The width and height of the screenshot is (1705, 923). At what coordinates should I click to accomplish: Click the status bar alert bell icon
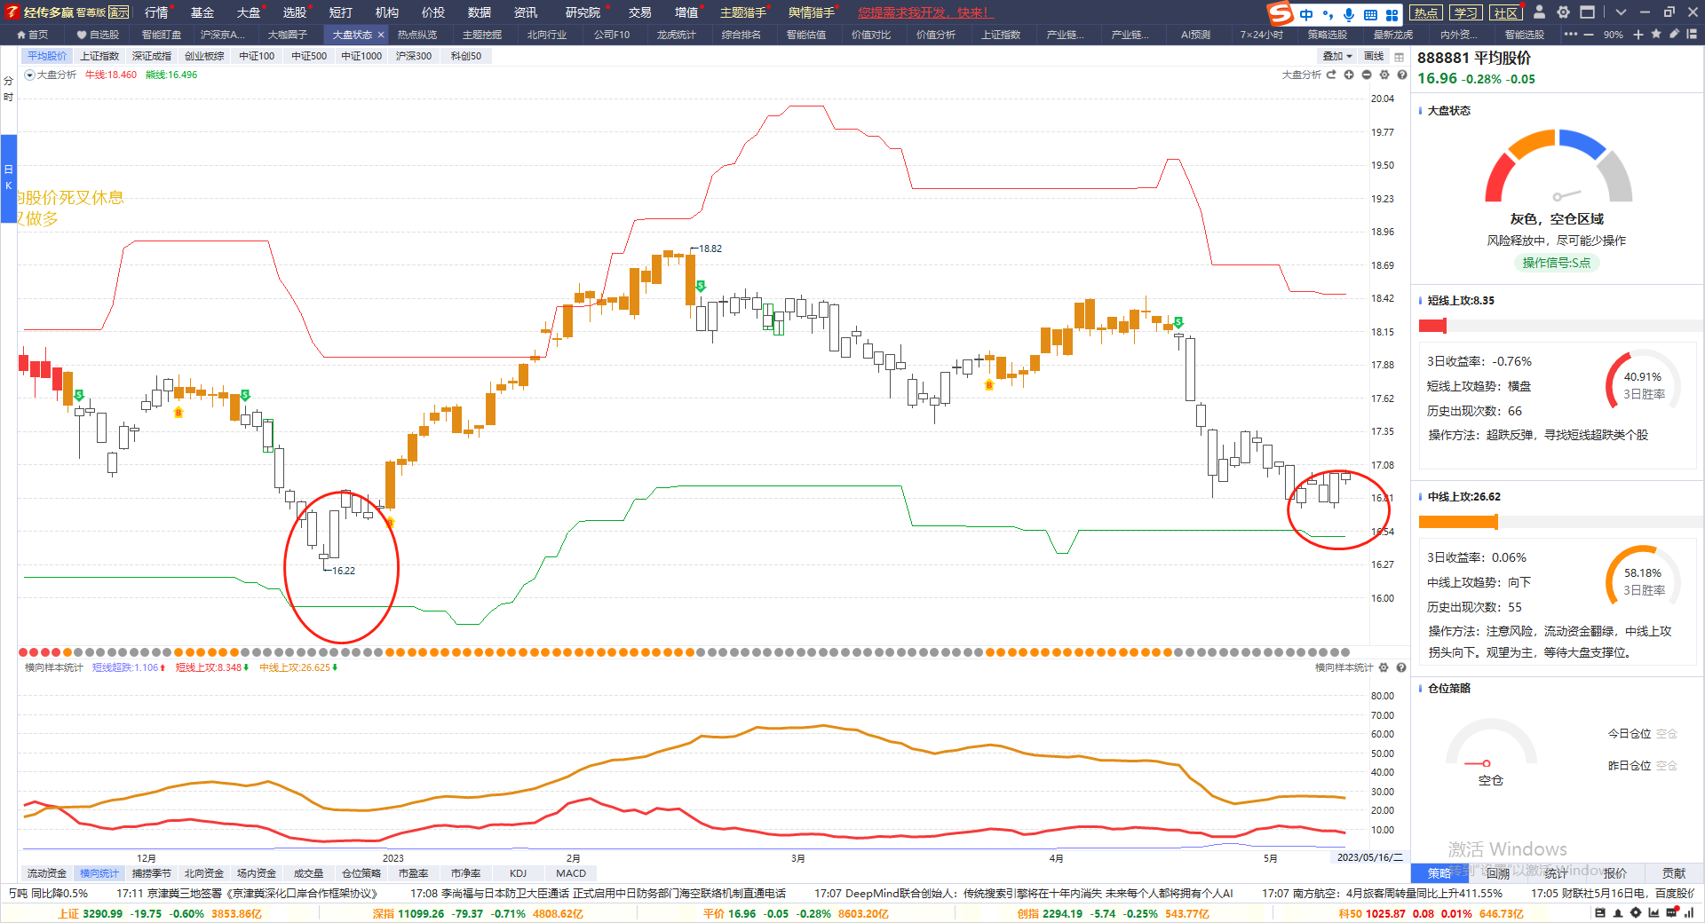point(1618,912)
